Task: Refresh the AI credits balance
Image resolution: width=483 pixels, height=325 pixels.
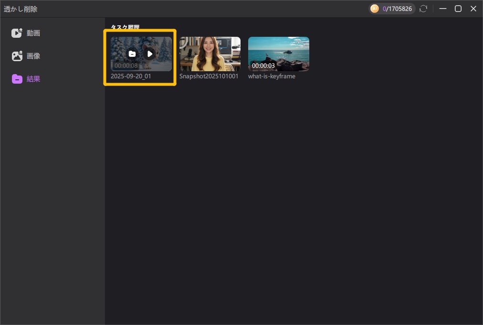Action: click(x=423, y=9)
